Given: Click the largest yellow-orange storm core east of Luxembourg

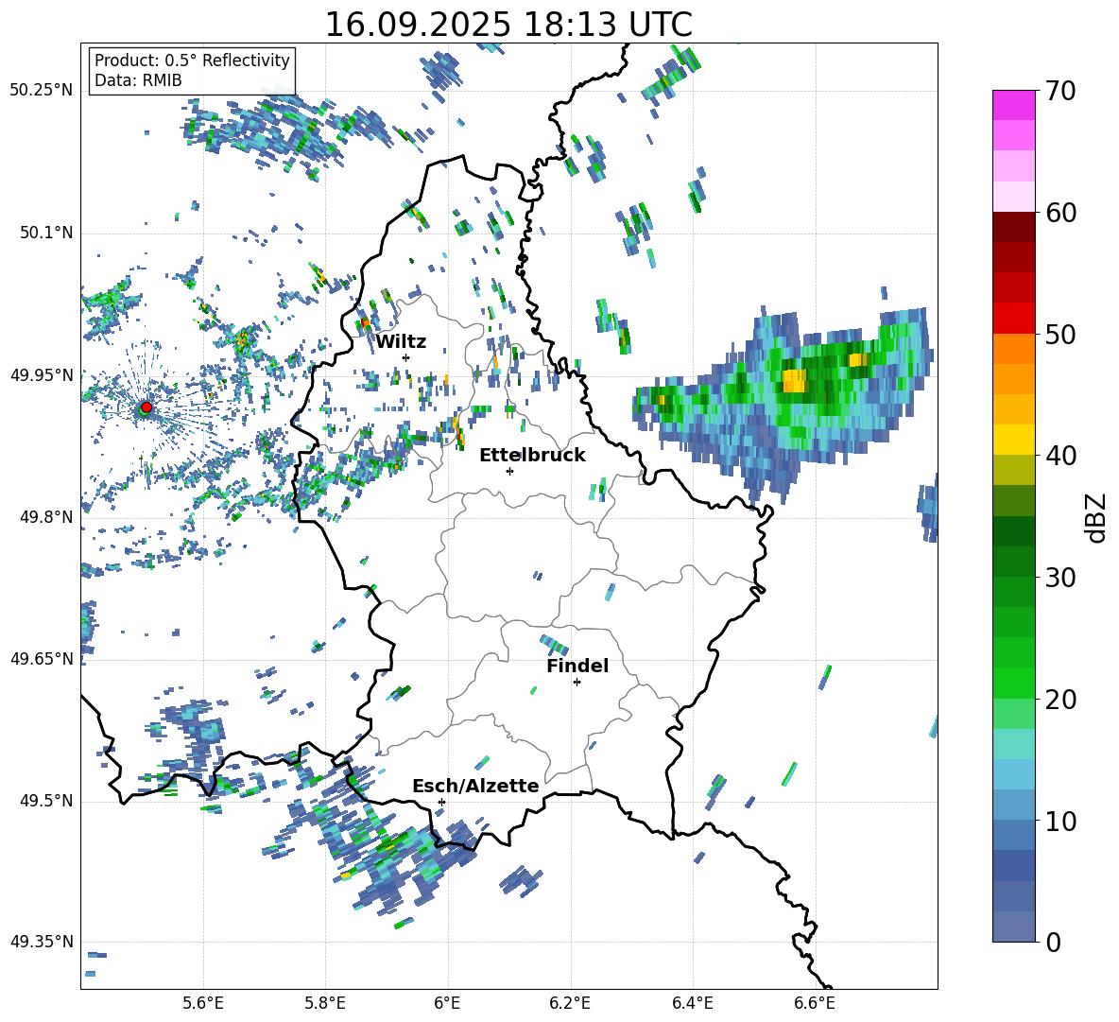Looking at the screenshot, I should [794, 380].
